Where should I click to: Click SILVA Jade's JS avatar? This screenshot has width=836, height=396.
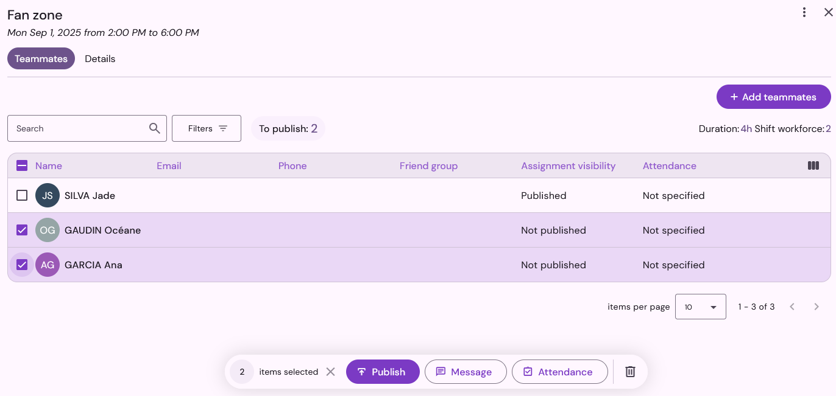pyautogui.click(x=48, y=195)
